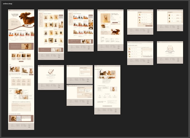Select the filter sidebar in cat catalog frame
Screen dimensions: 190x138
[x=70, y=19]
